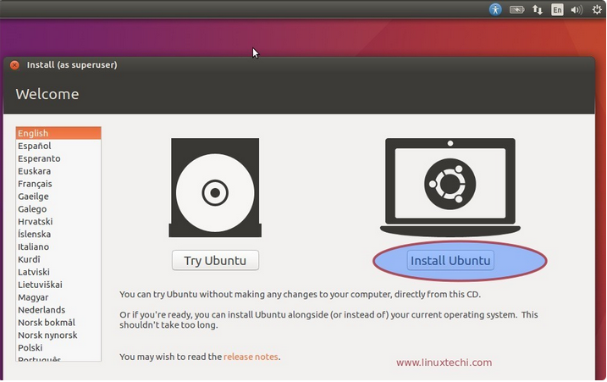607x382 pixels.
Task: Open the system gear menu
Action: 597,9
